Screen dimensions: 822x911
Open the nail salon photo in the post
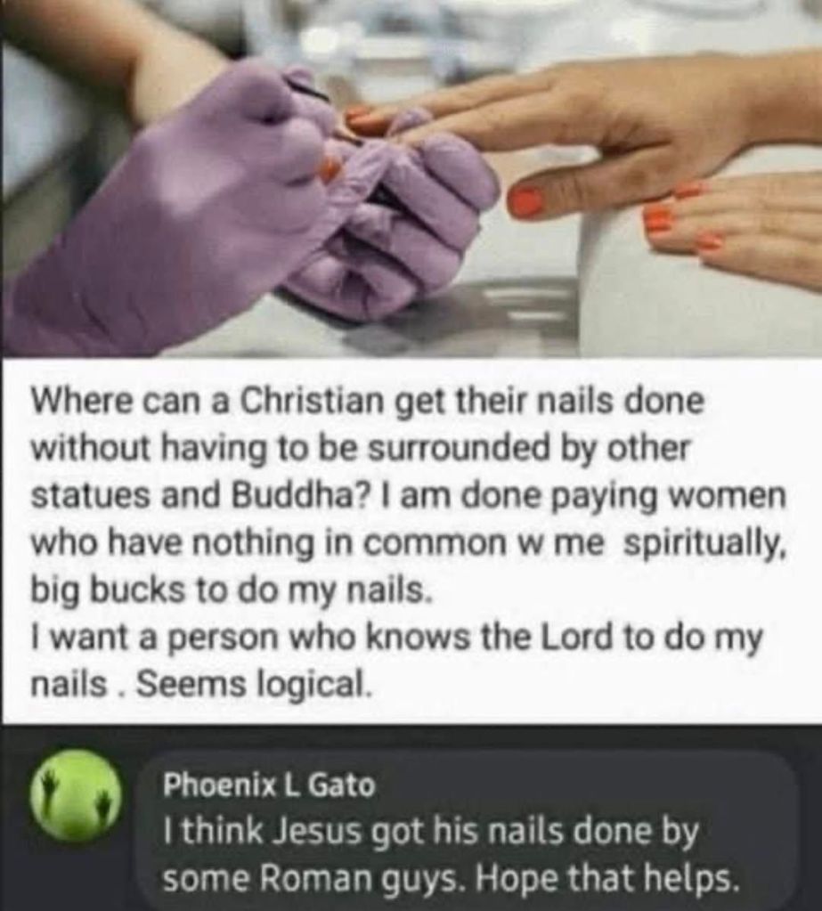point(411,178)
